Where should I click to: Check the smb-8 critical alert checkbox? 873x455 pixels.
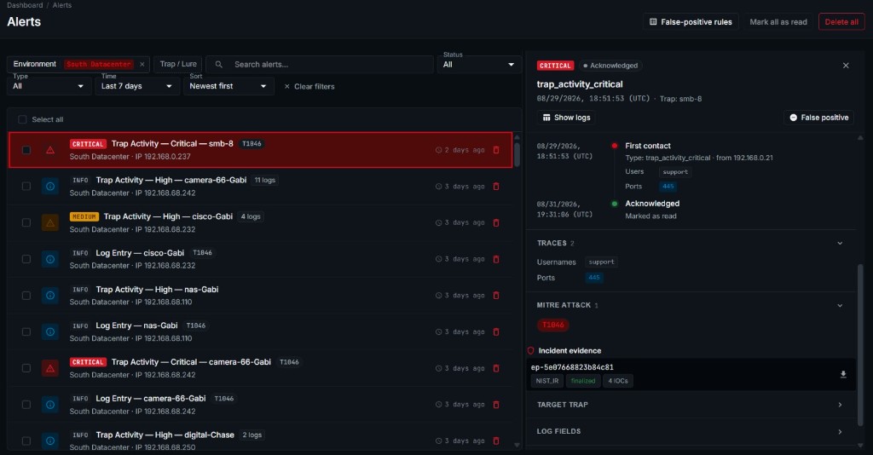click(26, 150)
